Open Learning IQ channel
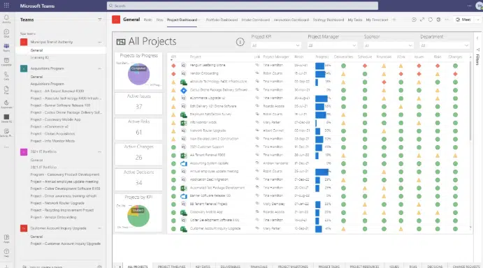The width and height of the screenshot is (483, 268). point(39,57)
